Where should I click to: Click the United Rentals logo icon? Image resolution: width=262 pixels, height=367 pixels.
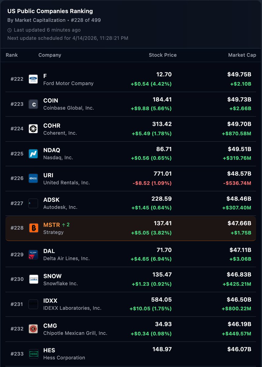pos(33,178)
